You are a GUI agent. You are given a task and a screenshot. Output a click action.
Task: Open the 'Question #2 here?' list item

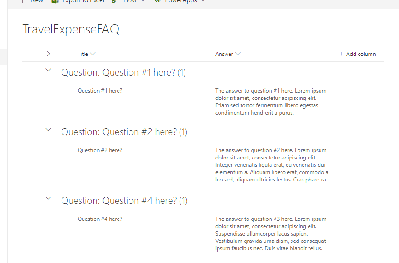point(100,150)
